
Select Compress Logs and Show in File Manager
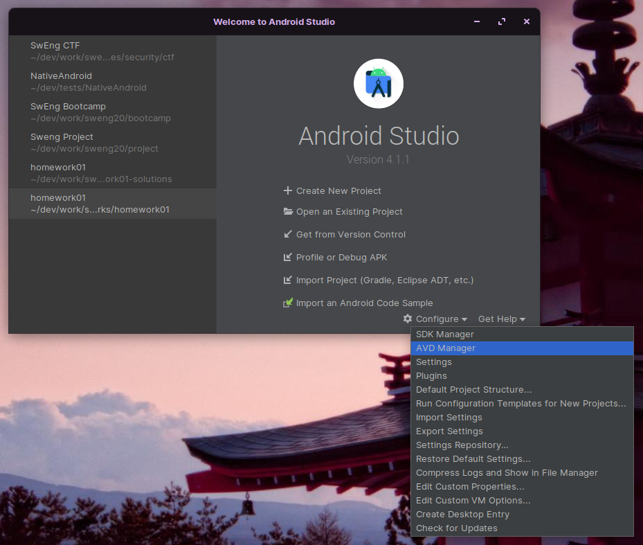(522, 473)
